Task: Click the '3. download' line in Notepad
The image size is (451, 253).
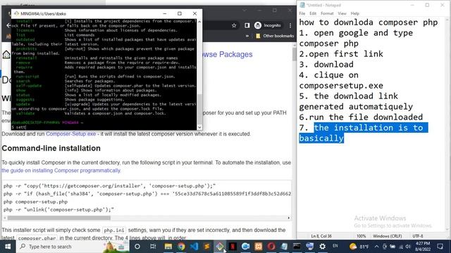Action: pos(326,65)
